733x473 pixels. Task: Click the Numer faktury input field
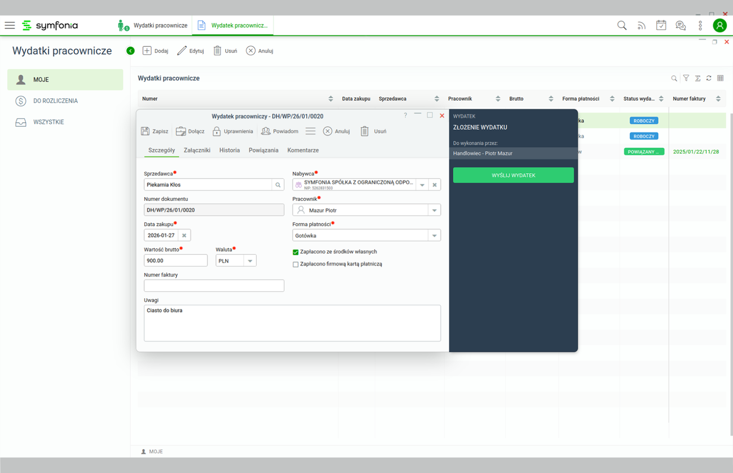214,285
